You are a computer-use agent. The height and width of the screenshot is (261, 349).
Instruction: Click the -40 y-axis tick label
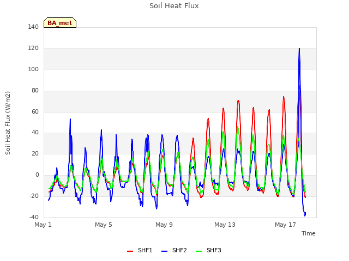(x=34, y=217)
